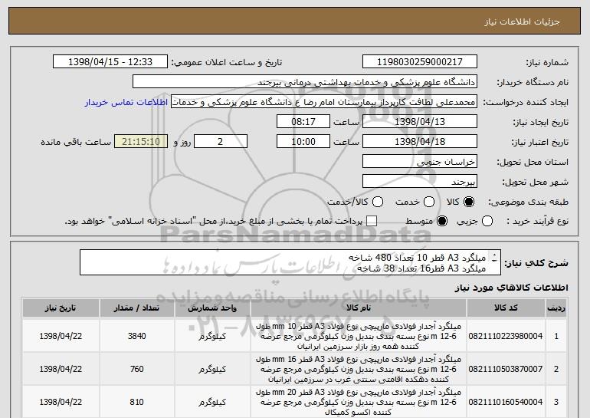
Task: Click the نام دستگاه خریدار field
Action: [x=305, y=82]
